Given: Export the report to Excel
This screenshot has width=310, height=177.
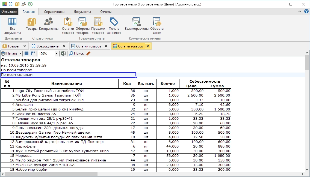Looking at the screenshot, I should click(63, 53).
